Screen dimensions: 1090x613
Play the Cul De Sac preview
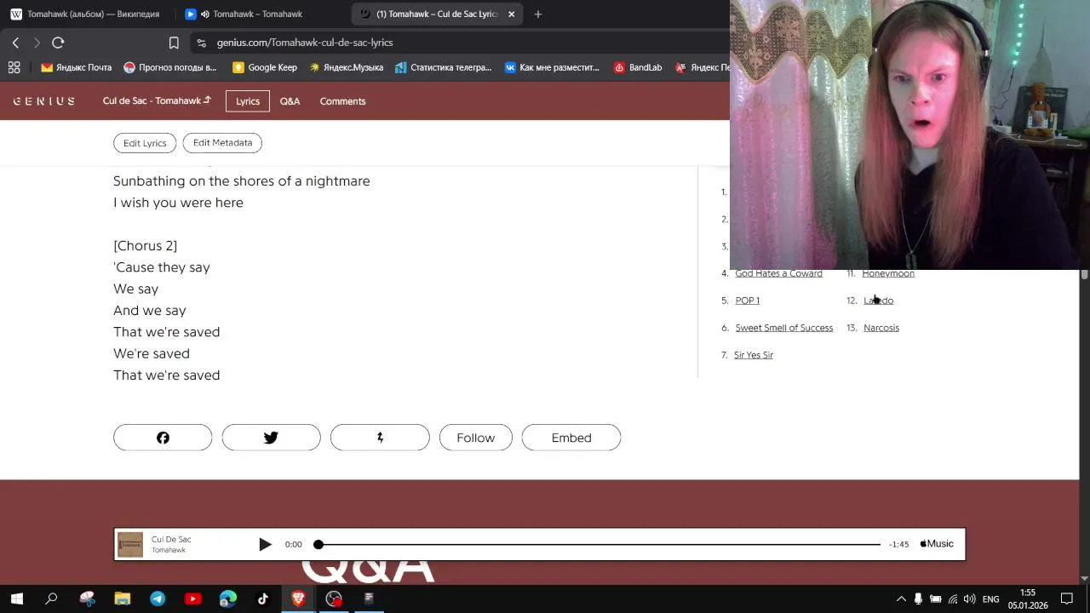pos(265,544)
